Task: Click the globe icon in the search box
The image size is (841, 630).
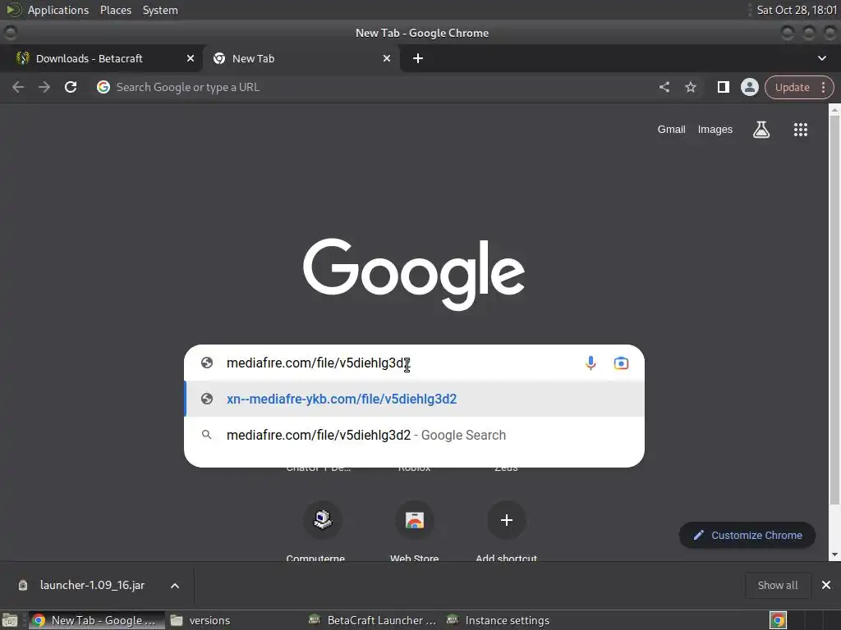Action: [x=206, y=363]
